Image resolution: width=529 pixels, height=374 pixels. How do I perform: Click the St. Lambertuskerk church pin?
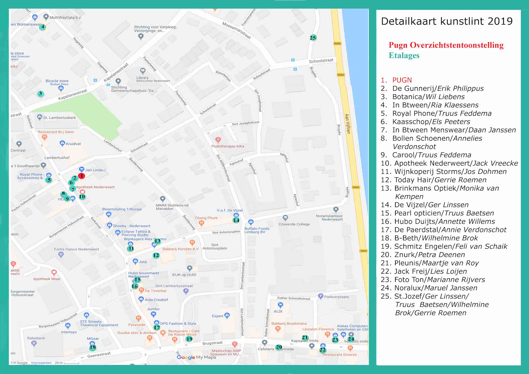[40, 117]
